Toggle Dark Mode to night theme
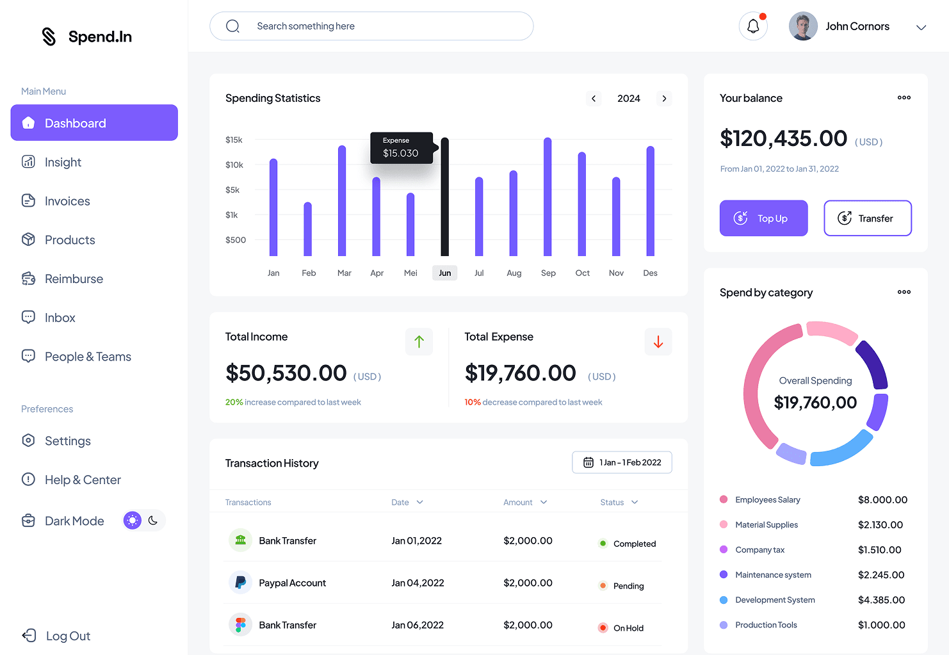Screen dimensions: 949x655 pos(152,520)
